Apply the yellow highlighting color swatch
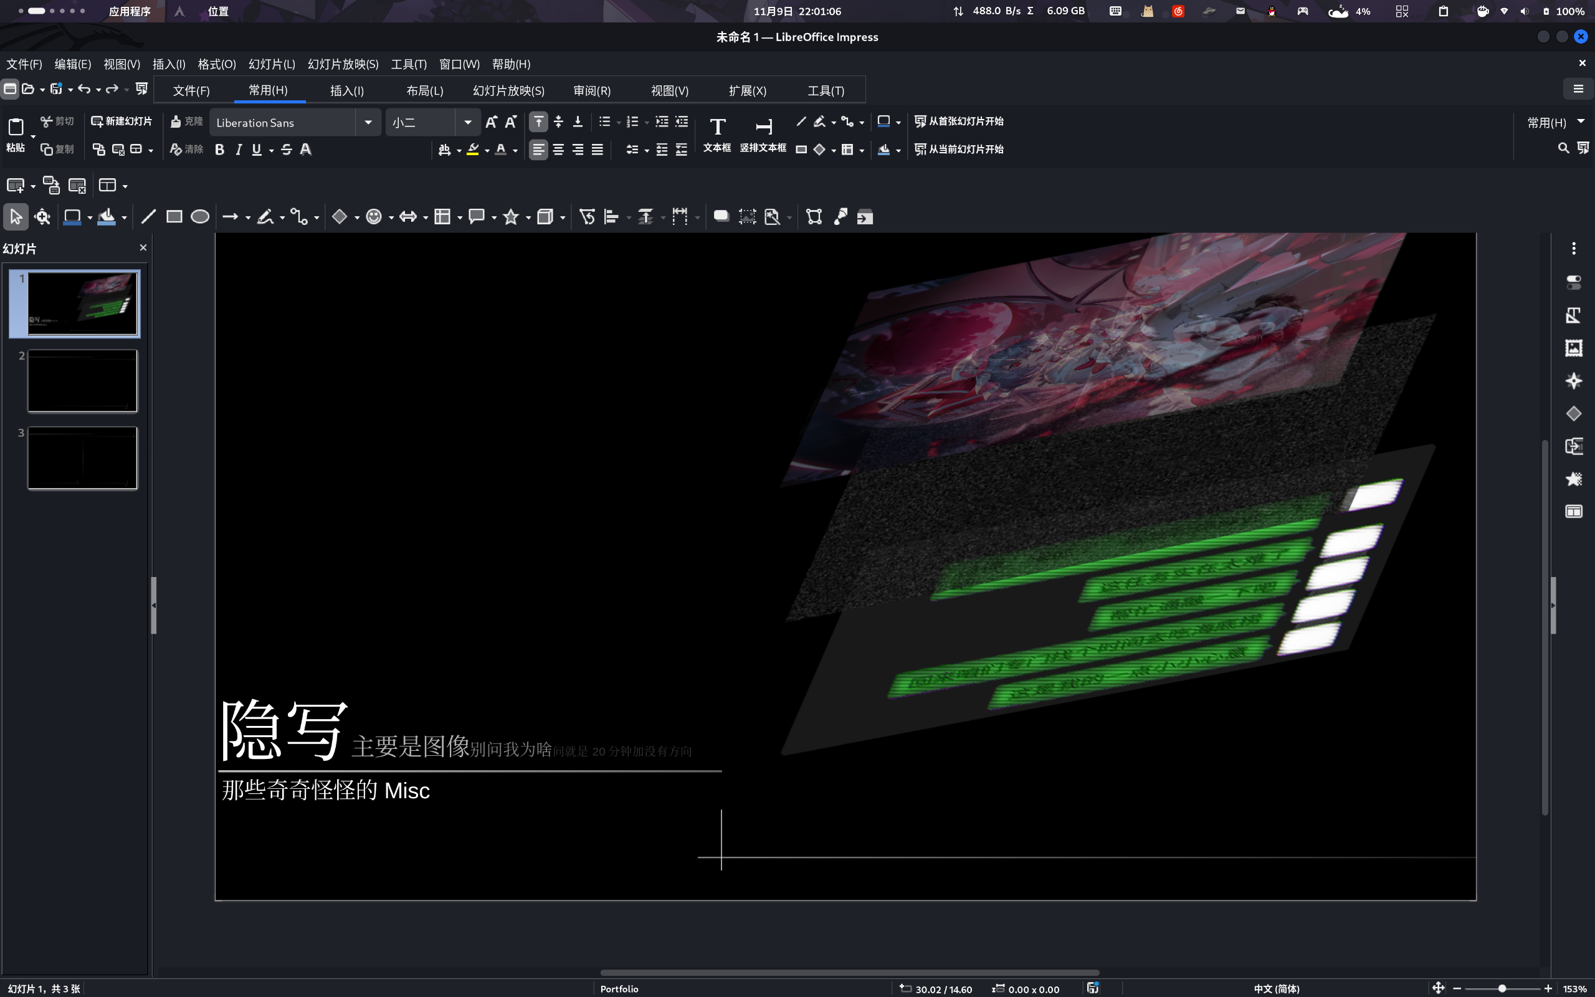1595x997 pixels. [472, 150]
